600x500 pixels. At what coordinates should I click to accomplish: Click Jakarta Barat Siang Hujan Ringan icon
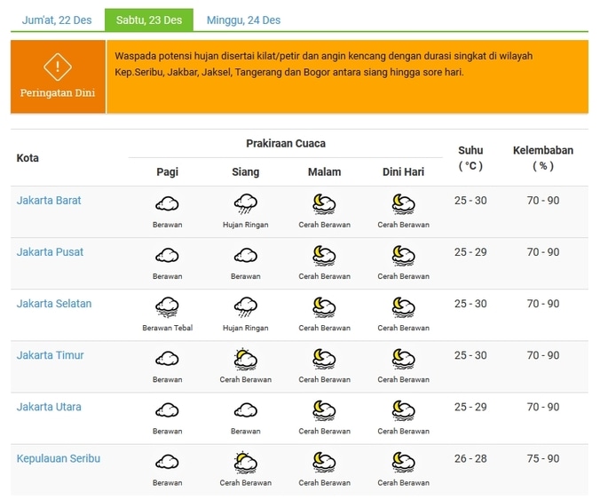pos(246,205)
